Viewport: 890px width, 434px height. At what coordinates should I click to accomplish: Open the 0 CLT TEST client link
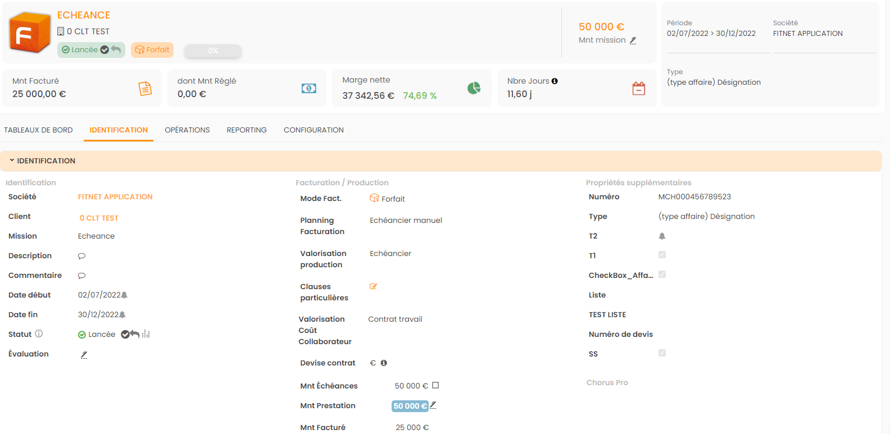(99, 218)
